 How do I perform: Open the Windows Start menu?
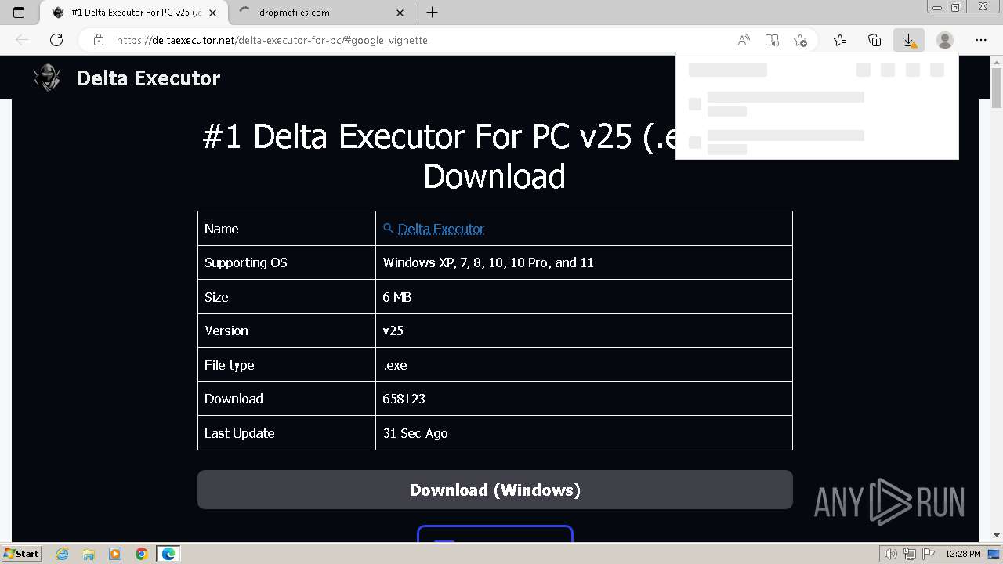tap(21, 553)
